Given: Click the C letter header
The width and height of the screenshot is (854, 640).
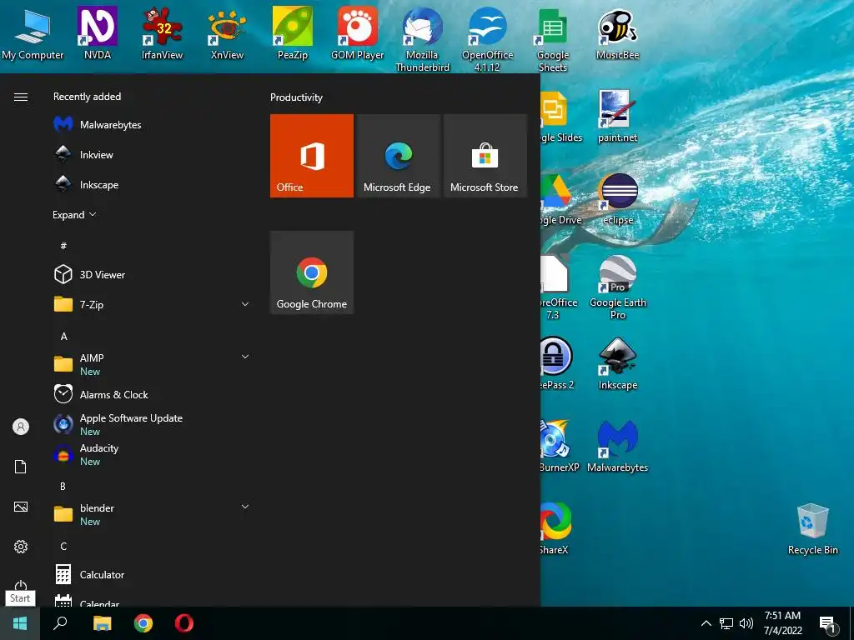Looking at the screenshot, I should (x=63, y=547).
